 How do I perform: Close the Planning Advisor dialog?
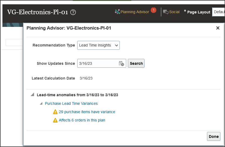pyautogui.click(x=218, y=28)
